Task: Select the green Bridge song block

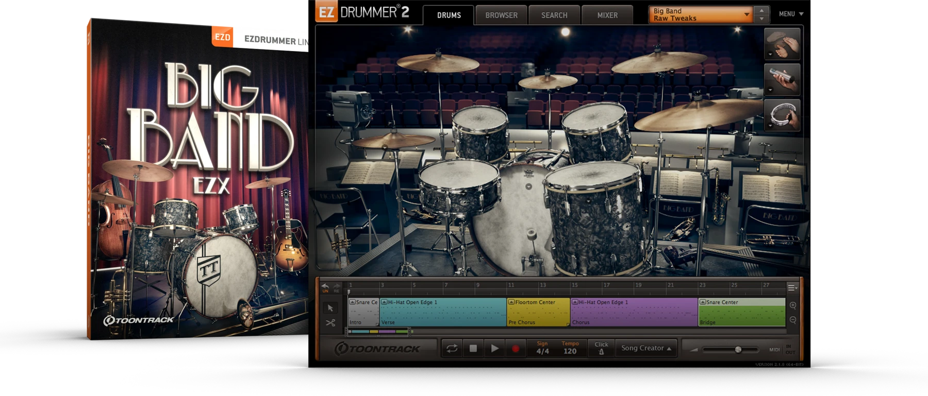Action: coord(742,312)
